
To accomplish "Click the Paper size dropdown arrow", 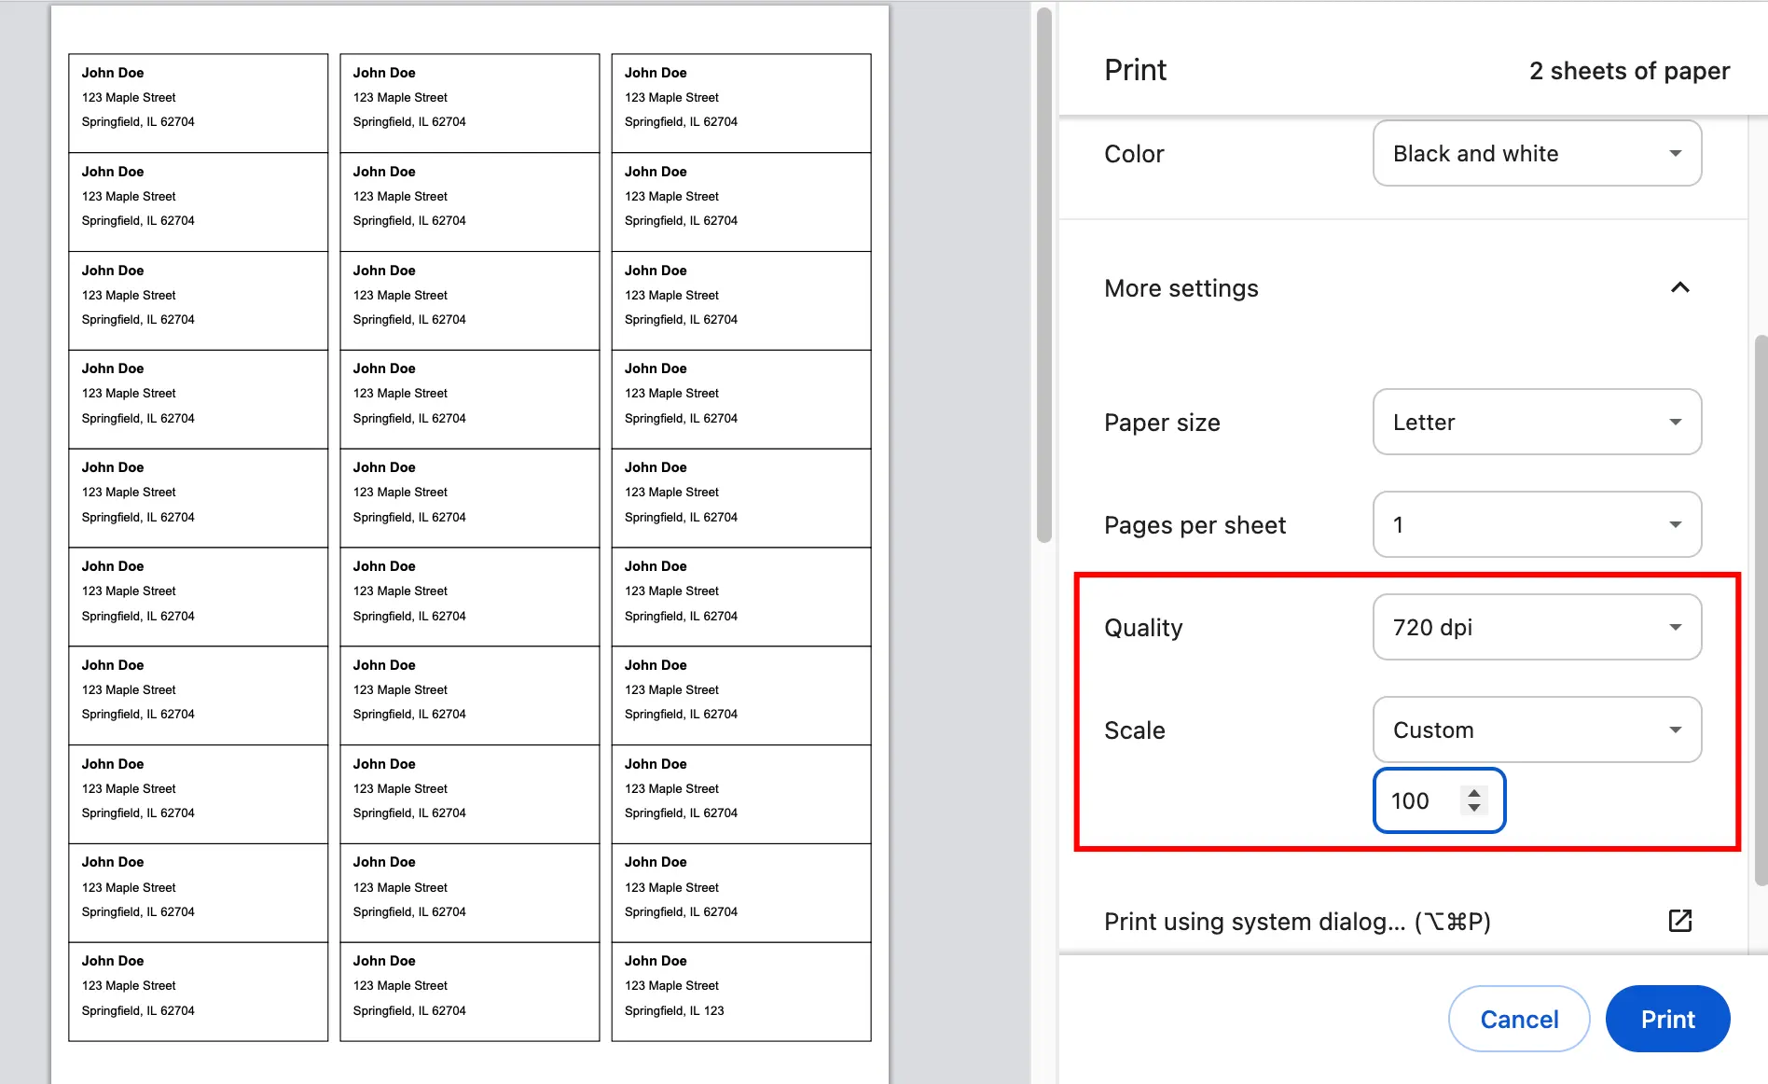I will click(x=1676, y=422).
